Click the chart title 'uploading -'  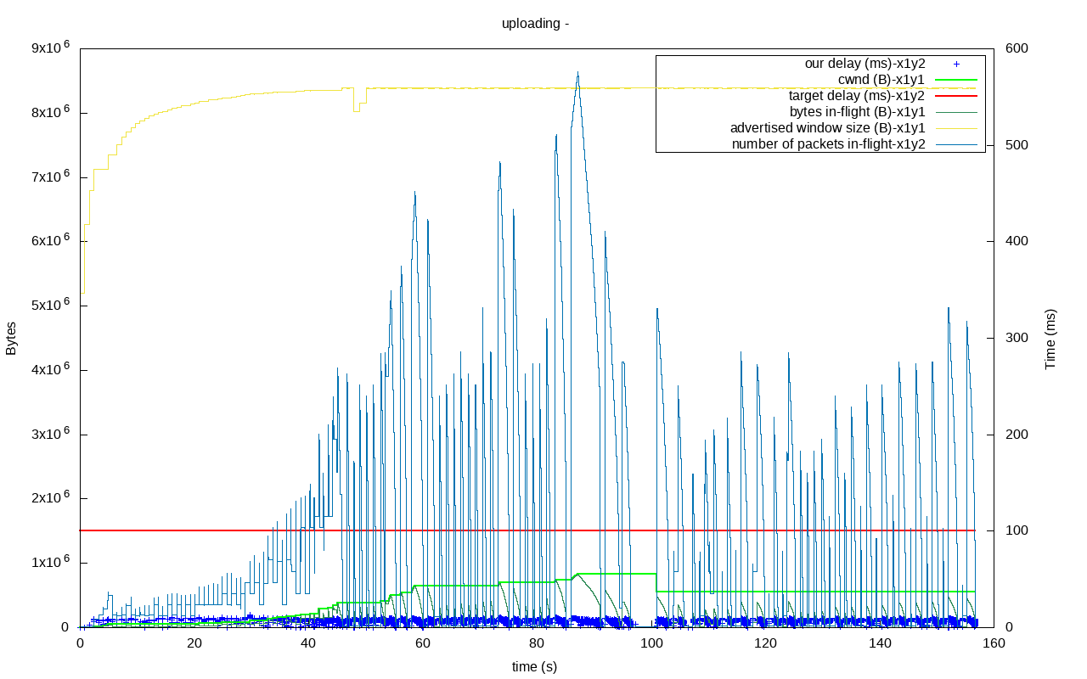click(535, 24)
